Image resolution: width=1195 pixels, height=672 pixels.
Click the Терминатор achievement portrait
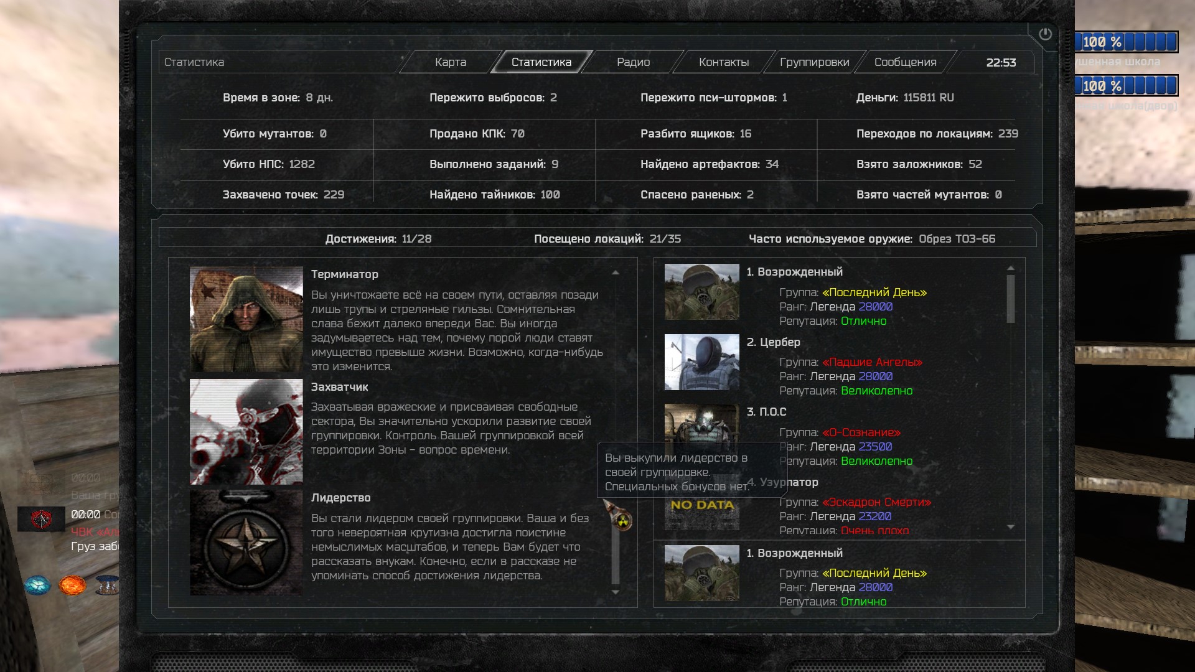click(246, 319)
